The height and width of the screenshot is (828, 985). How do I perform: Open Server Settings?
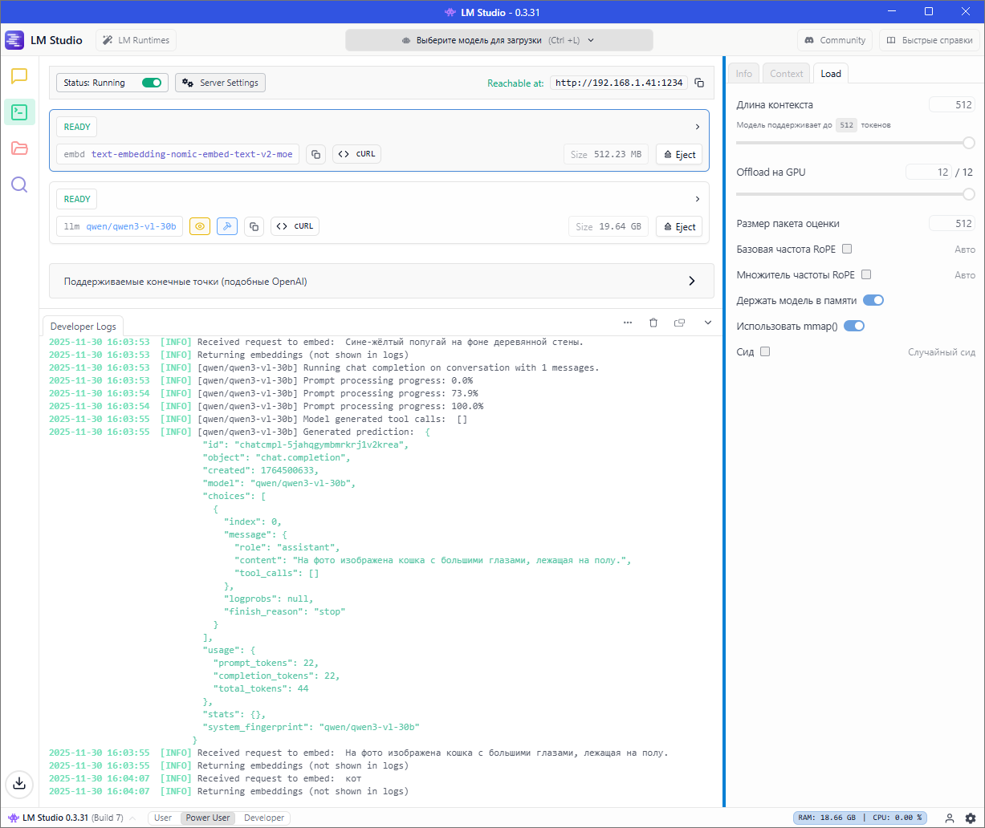pos(220,83)
